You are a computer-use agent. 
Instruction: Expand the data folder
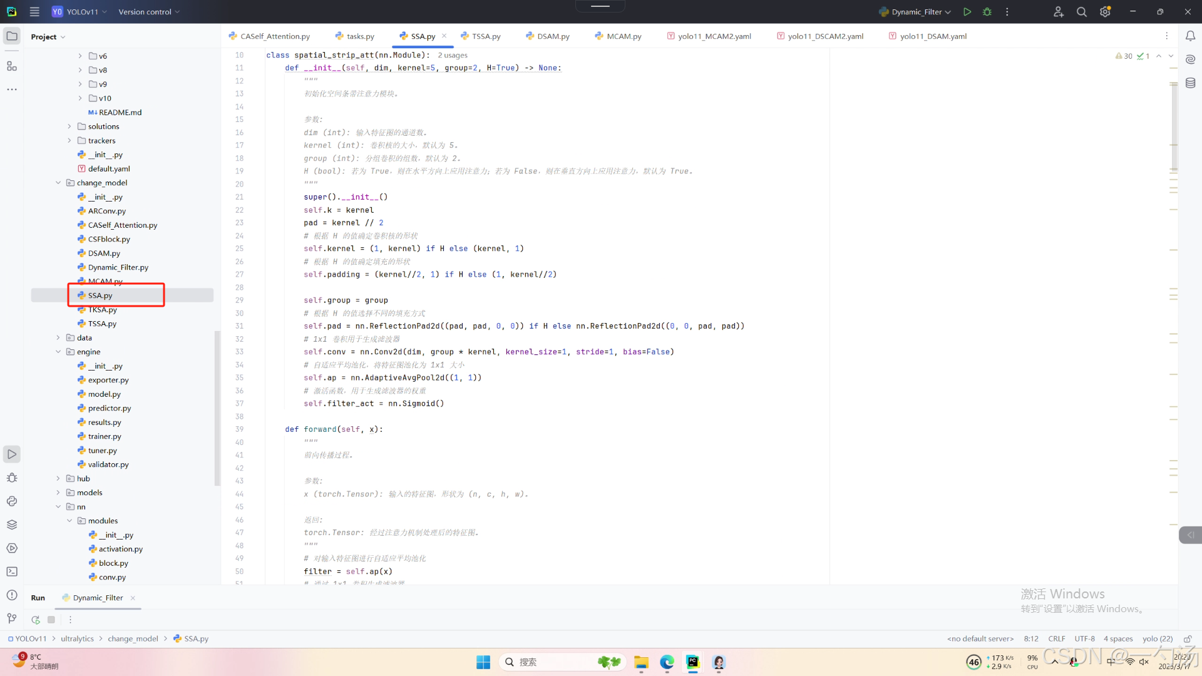(x=58, y=338)
